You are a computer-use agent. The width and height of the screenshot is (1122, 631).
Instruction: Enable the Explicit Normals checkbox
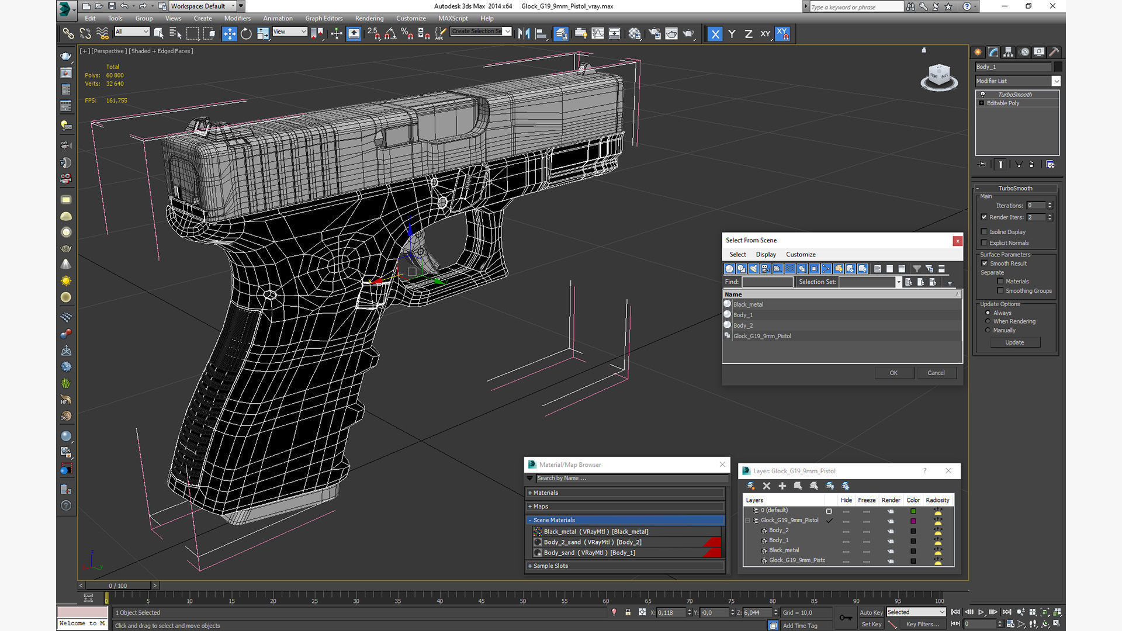(985, 243)
